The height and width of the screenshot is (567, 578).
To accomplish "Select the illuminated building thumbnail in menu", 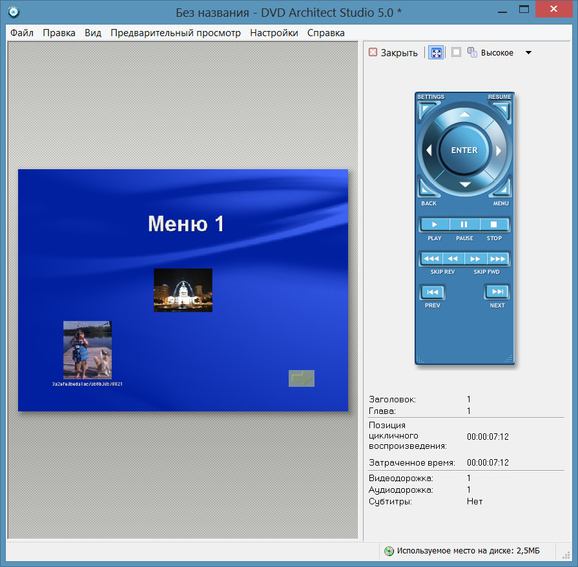I will tap(183, 291).
